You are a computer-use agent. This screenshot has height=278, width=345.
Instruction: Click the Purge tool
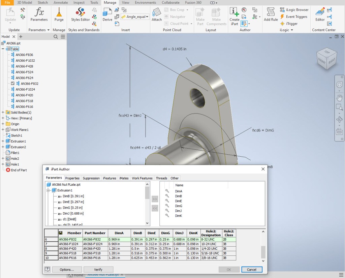(x=59, y=15)
